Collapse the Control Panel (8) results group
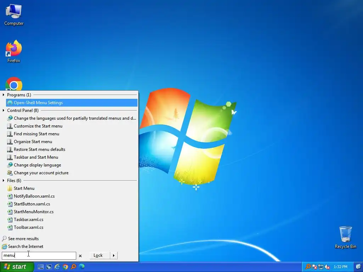Viewport: 363px width, 272px height. tap(3, 110)
